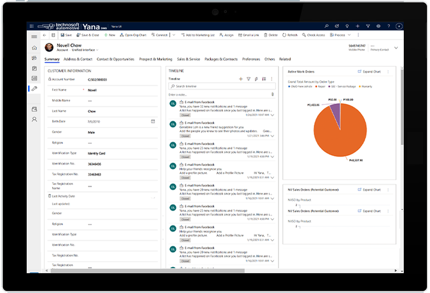Open advanced find funnel icon in top bar

pos(368,26)
